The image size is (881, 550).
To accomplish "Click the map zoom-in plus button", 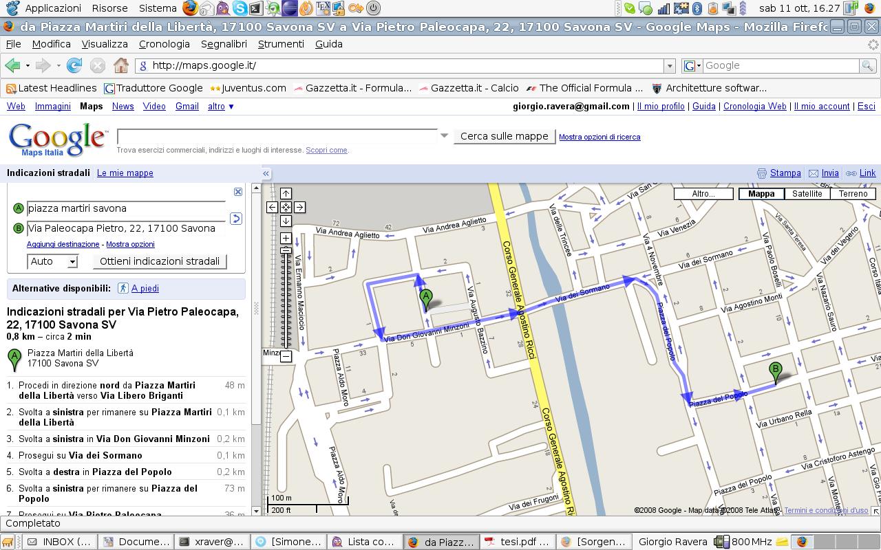I will [x=286, y=239].
